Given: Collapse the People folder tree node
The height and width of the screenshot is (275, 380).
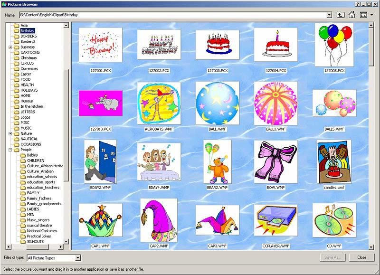Looking at the screenshot, I should click(x=10, y=150).
